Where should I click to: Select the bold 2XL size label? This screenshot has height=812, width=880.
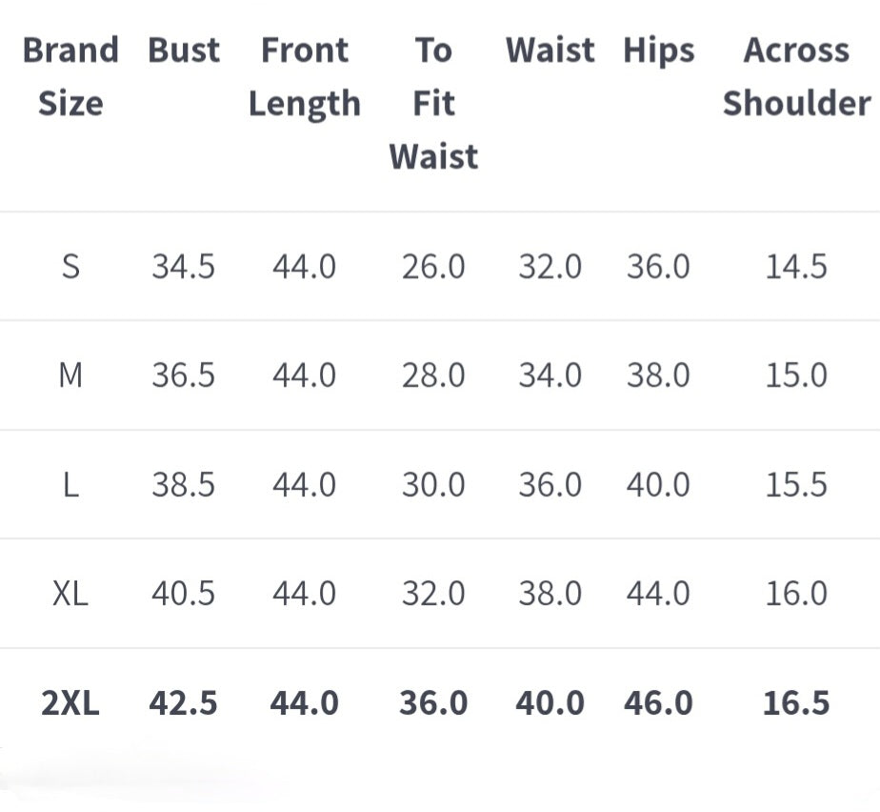click(70, 703)
